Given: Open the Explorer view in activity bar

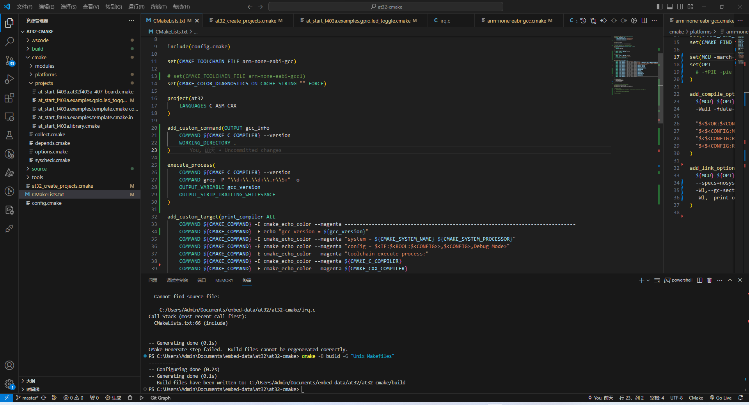Looking at the screenshot, I should click(x=9, y=23).
